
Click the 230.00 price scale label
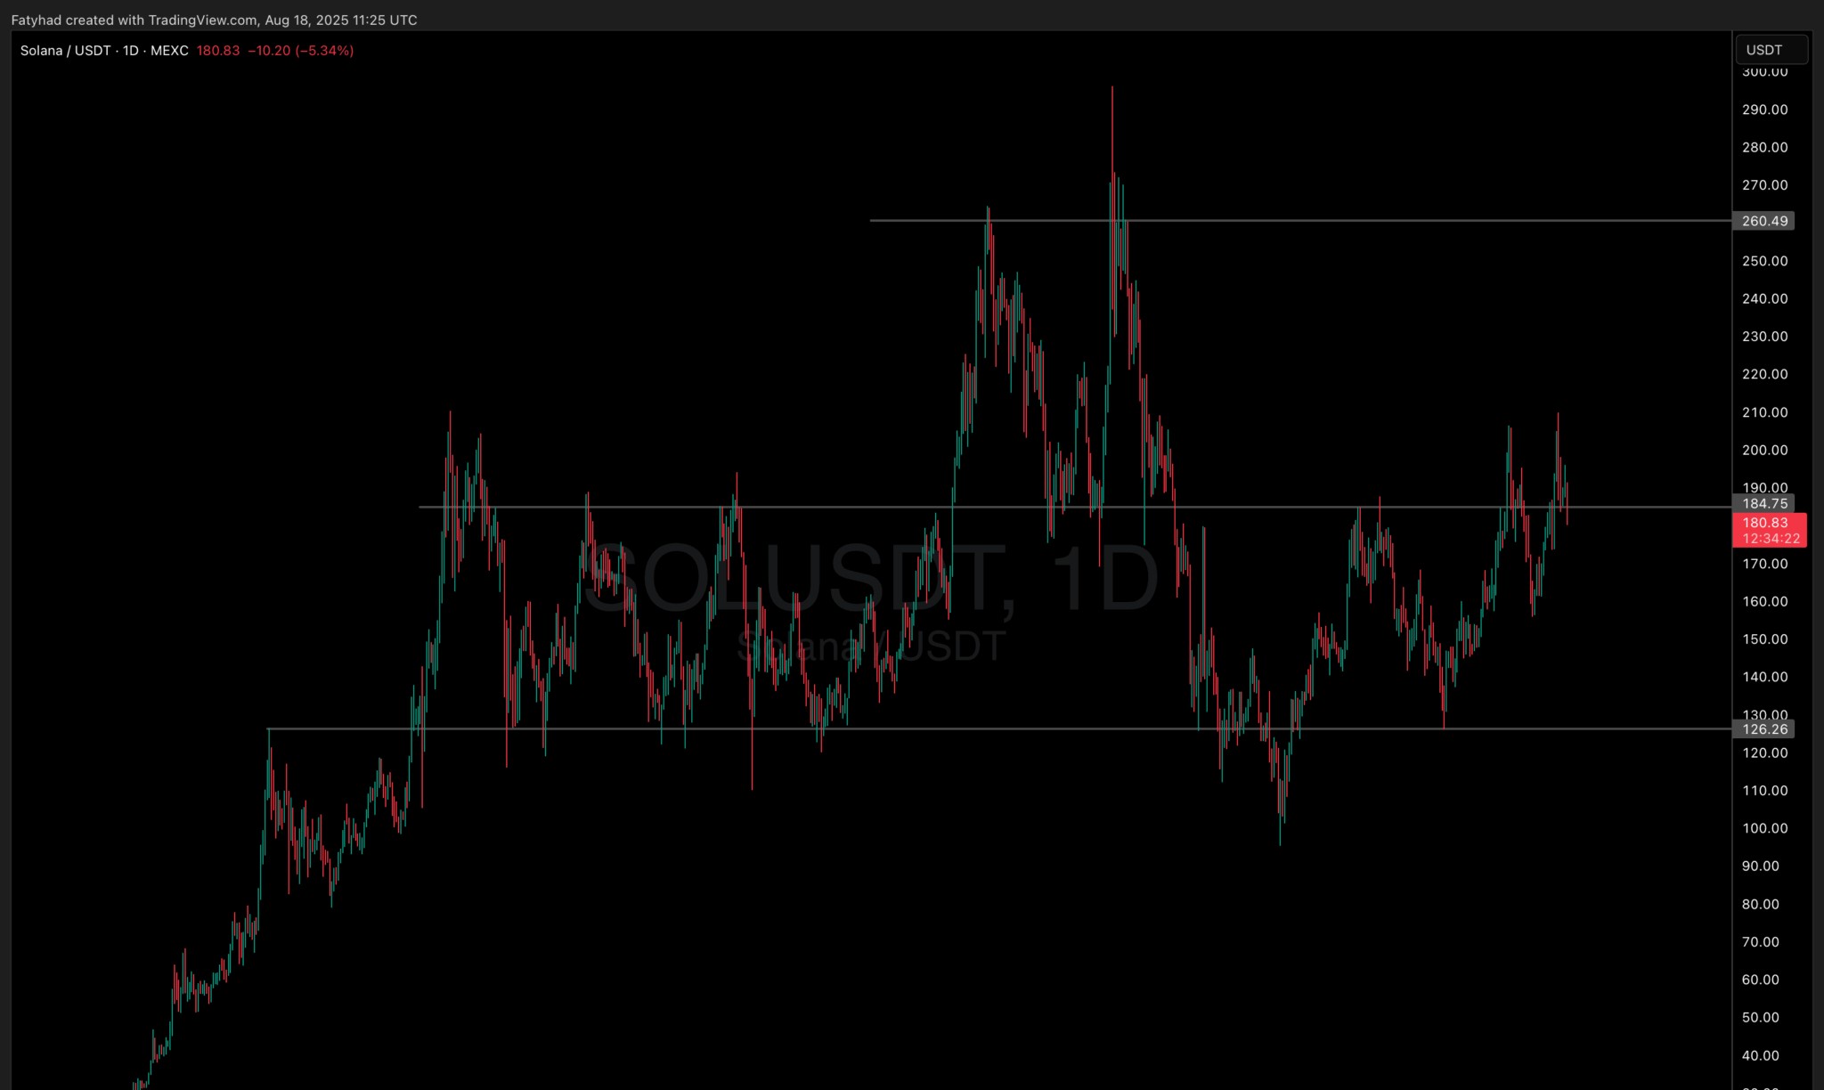(1764, 337)
